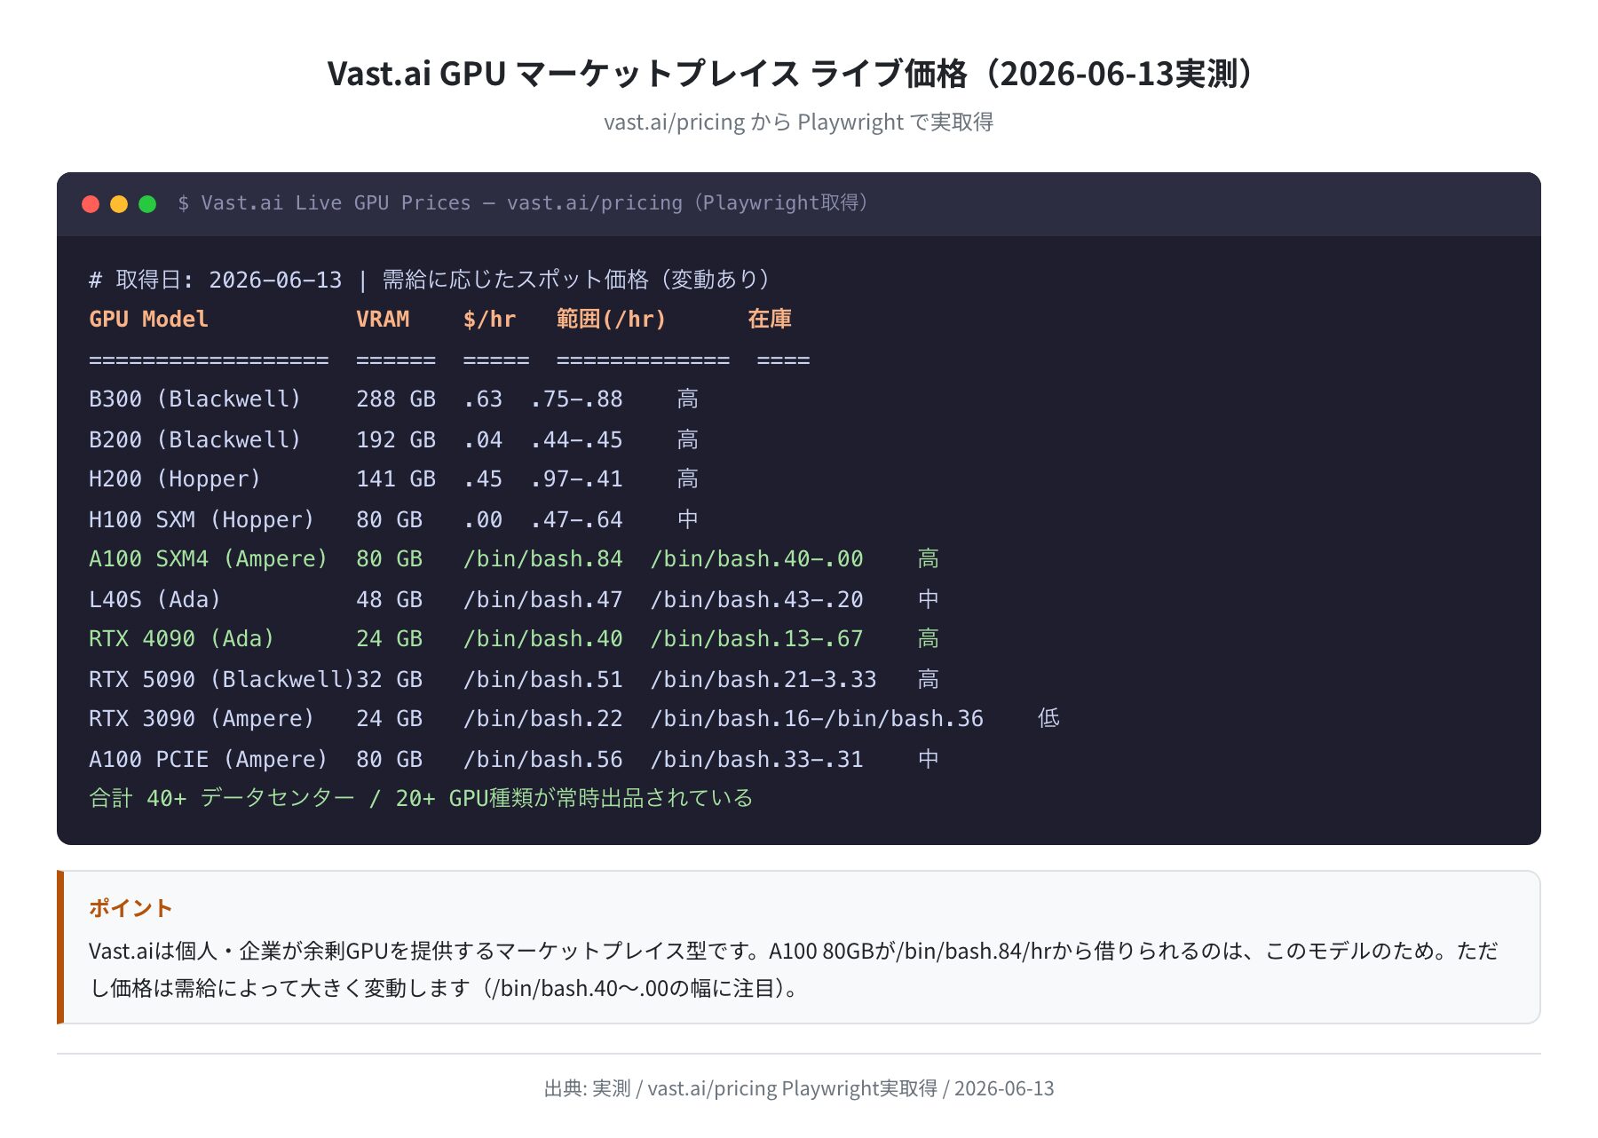Click the stock value '中' in A100 PCIE row

coord(929,758)
